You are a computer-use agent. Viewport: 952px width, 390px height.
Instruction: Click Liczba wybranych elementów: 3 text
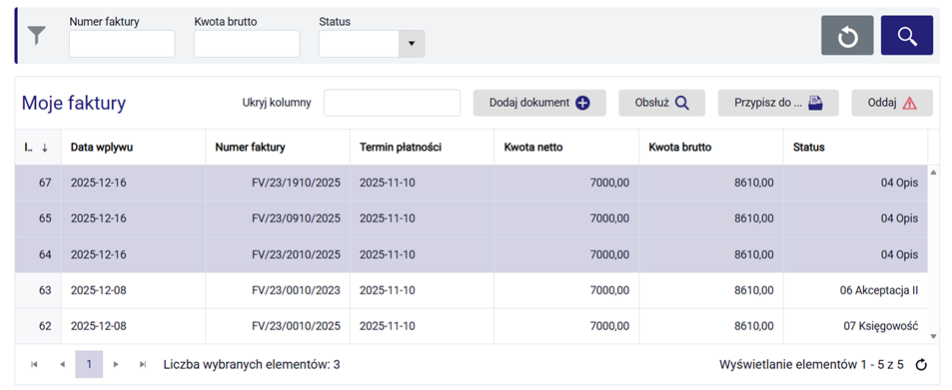point(252,364)
